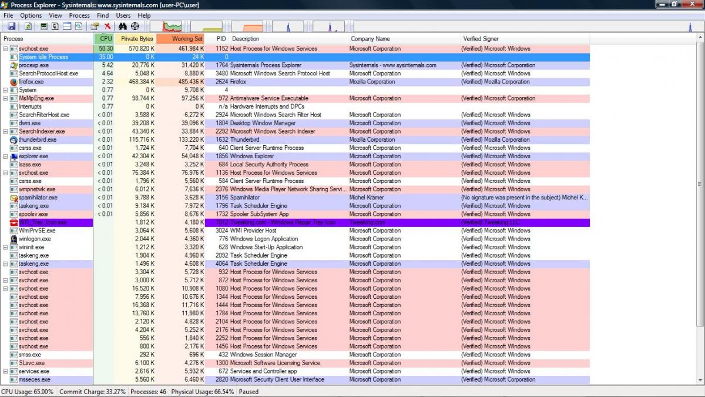Open process Properties toolbar icon

(95, 26)
